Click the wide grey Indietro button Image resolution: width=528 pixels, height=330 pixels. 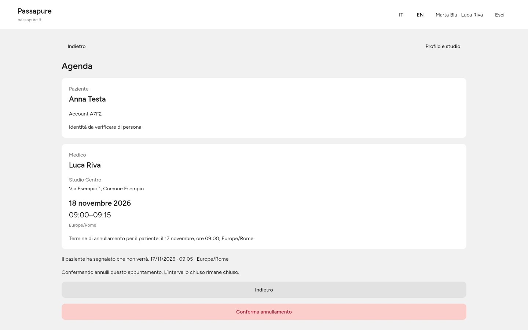264,290
